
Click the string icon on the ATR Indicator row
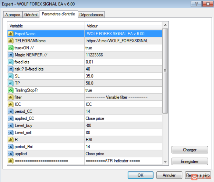tap(11, 161)
